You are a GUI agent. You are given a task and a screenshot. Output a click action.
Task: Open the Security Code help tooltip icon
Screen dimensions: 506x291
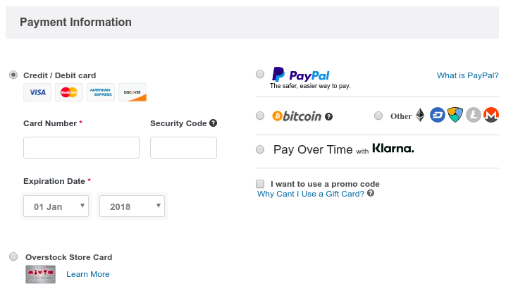click(214, 123)
